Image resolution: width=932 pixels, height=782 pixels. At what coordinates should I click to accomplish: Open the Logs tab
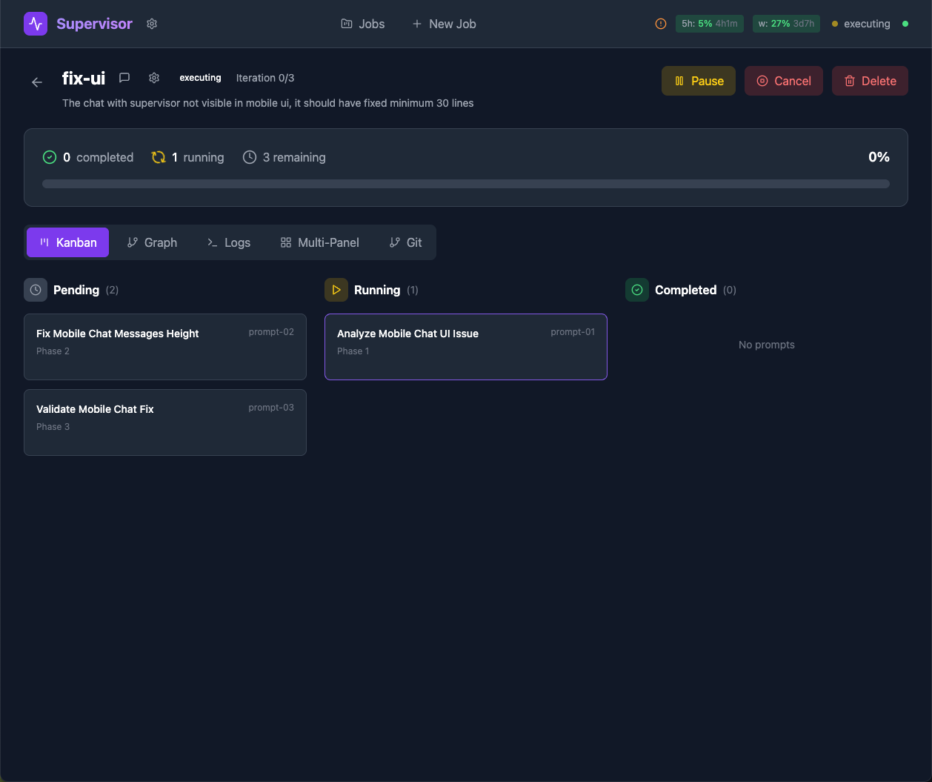coord(229,242)
